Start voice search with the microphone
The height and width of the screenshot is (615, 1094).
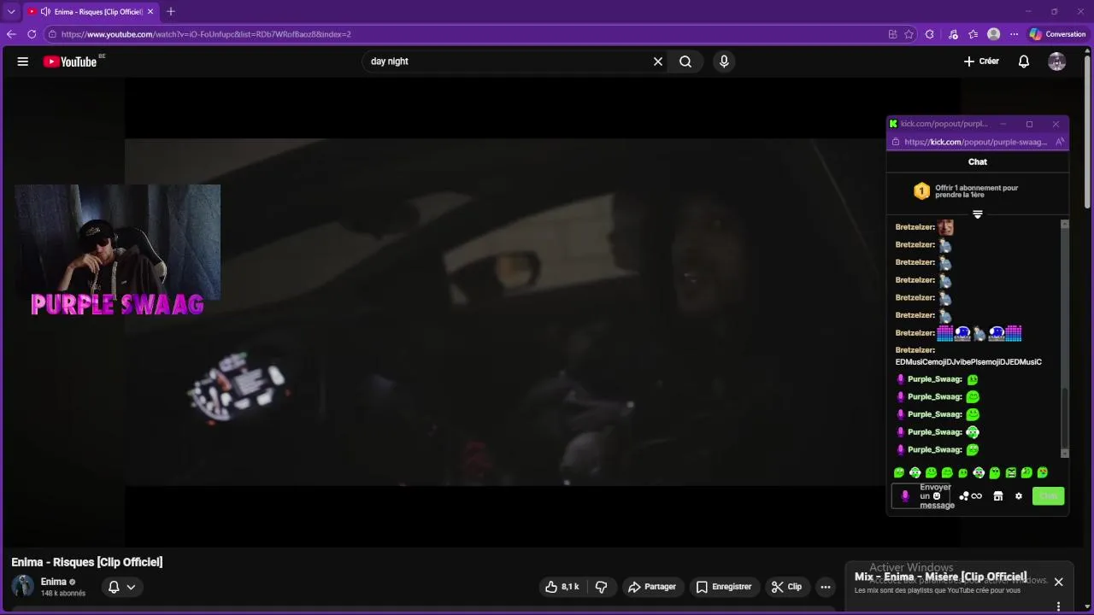coord(724,61)
